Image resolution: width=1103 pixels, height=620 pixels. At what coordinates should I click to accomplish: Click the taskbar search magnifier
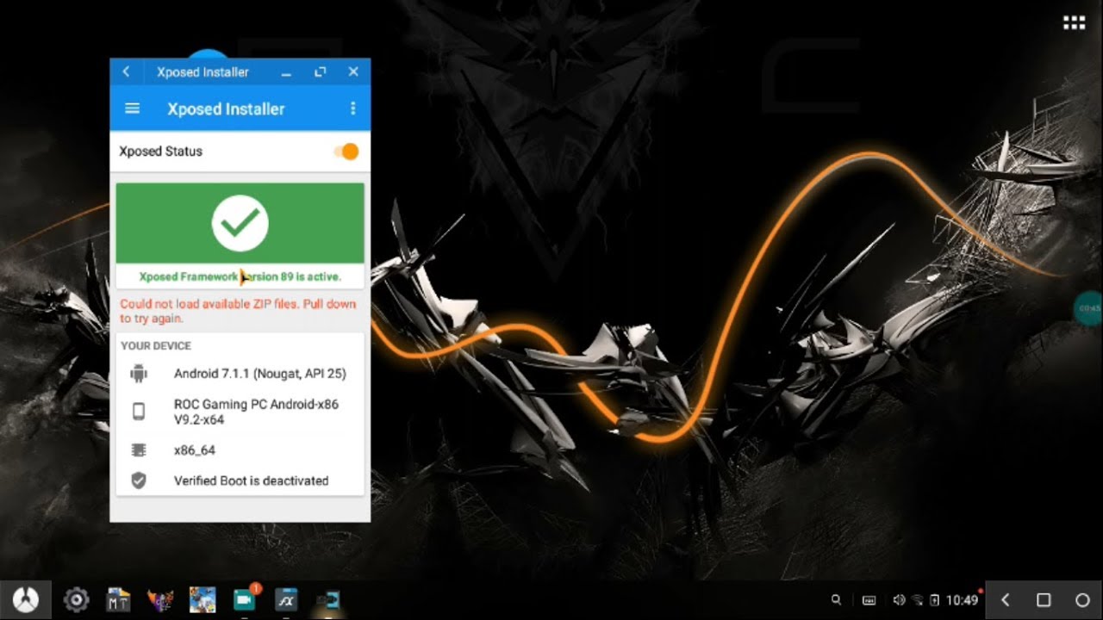click(836, 600)
